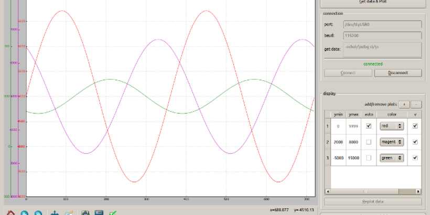Click the table scrollbar right arrow

pos(418,191)
